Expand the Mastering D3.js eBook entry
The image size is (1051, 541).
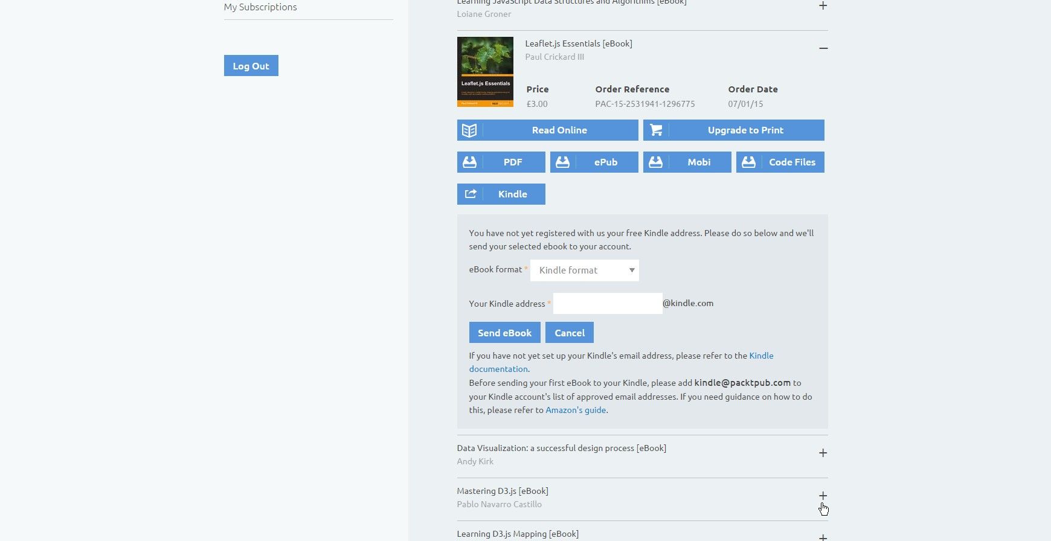(x=823, y=496)
